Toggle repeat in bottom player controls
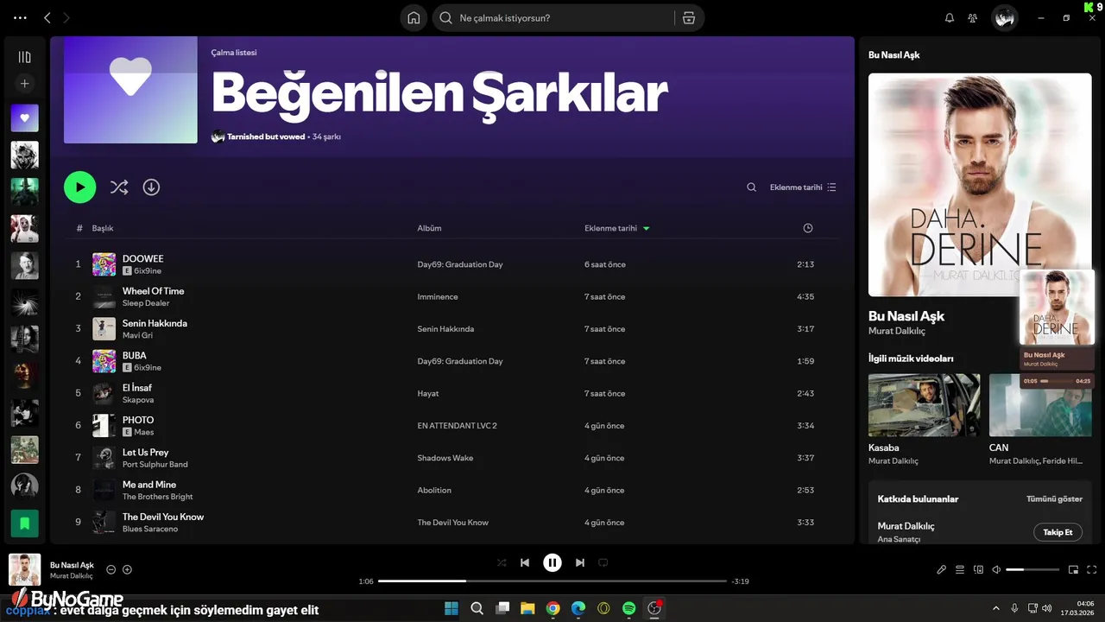 point(603,562)
